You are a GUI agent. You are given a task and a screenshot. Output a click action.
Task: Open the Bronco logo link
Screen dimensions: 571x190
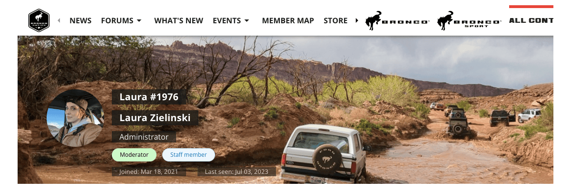coord(398,20)
